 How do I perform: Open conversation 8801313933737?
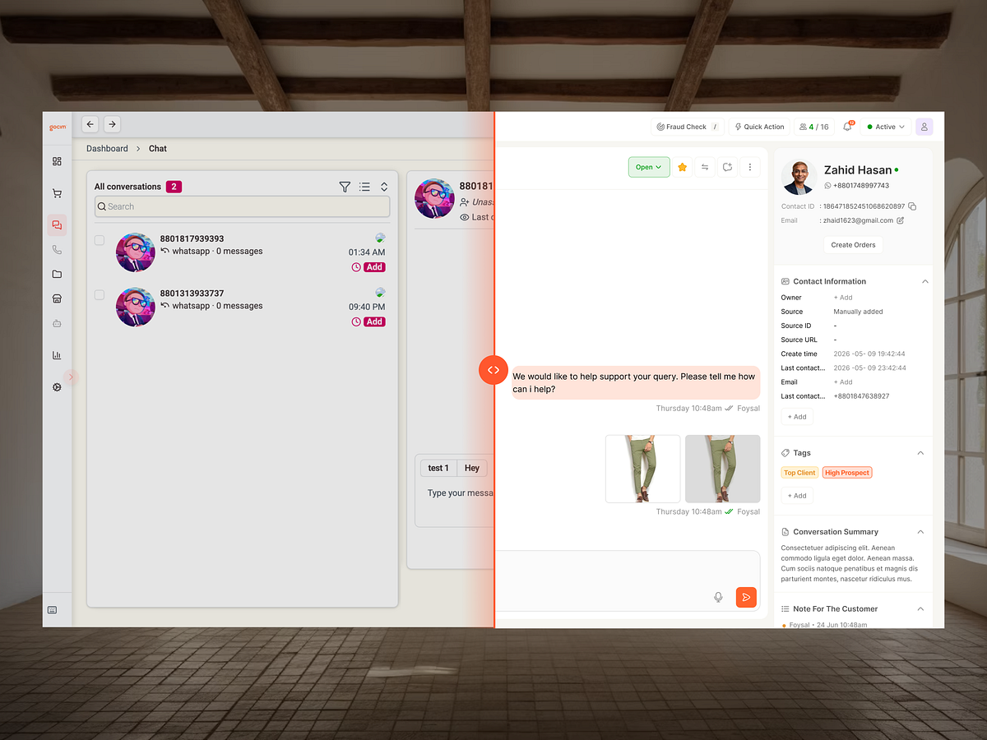click(242, 307)
